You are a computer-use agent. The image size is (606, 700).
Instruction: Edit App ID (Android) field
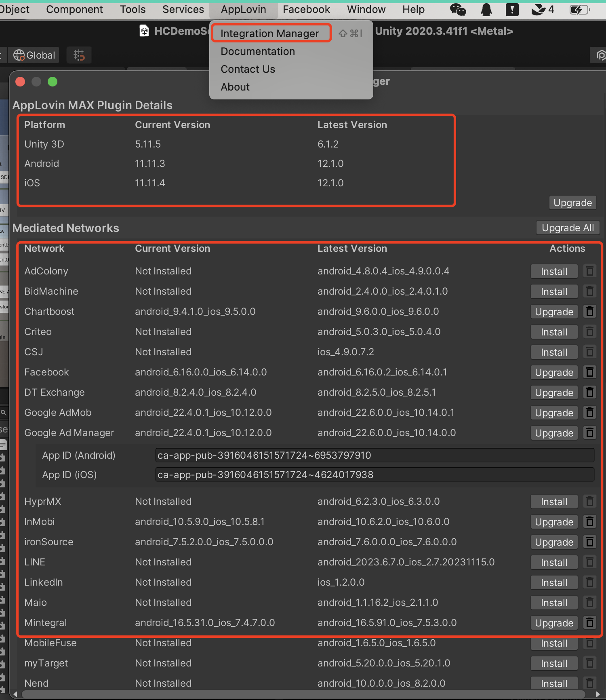click(375, 455)
